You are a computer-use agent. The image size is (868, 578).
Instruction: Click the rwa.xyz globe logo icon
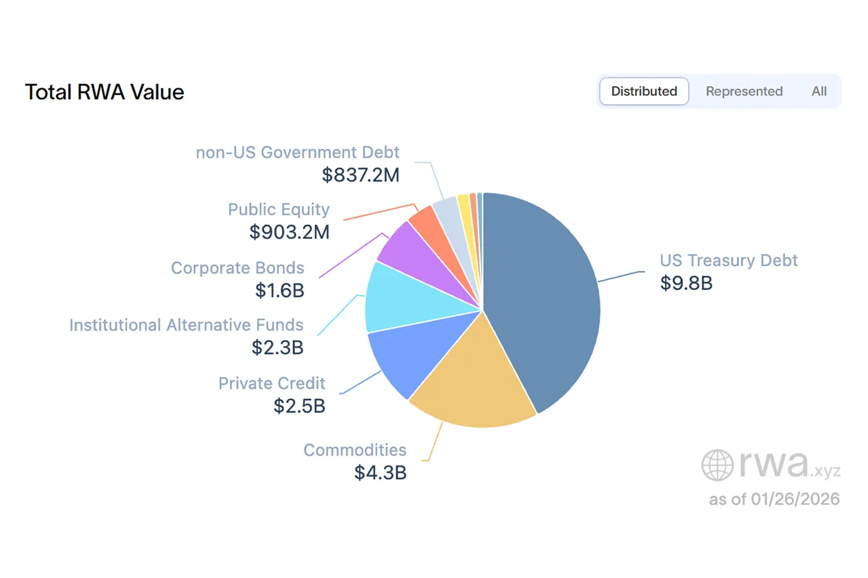click(x=718, y=465)
